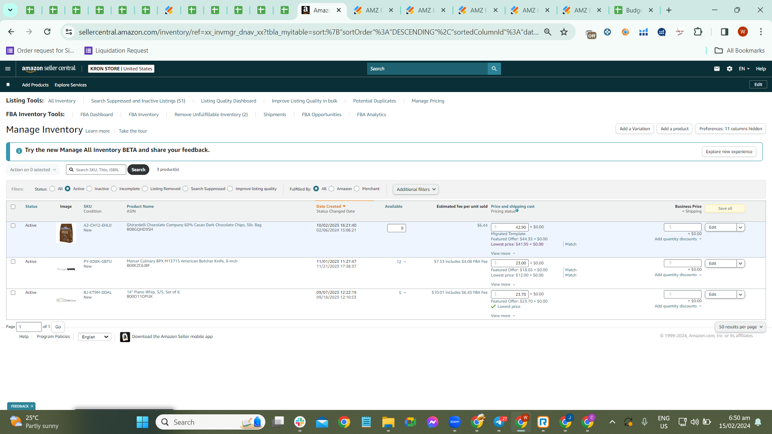Screen dimensions: 772x434
Task: Select the Search Suppressed radio button
Action: (185, 188)
